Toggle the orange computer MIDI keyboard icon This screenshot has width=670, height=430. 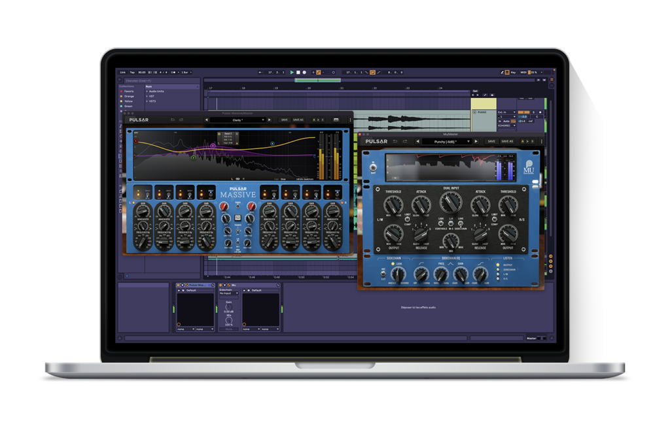507,73
